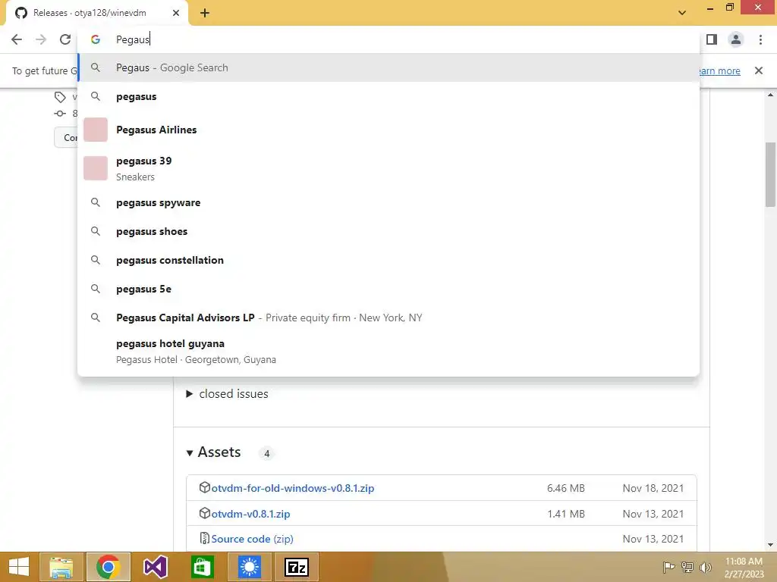Dismiss the Chrome update info bar

tap(759, 70)
